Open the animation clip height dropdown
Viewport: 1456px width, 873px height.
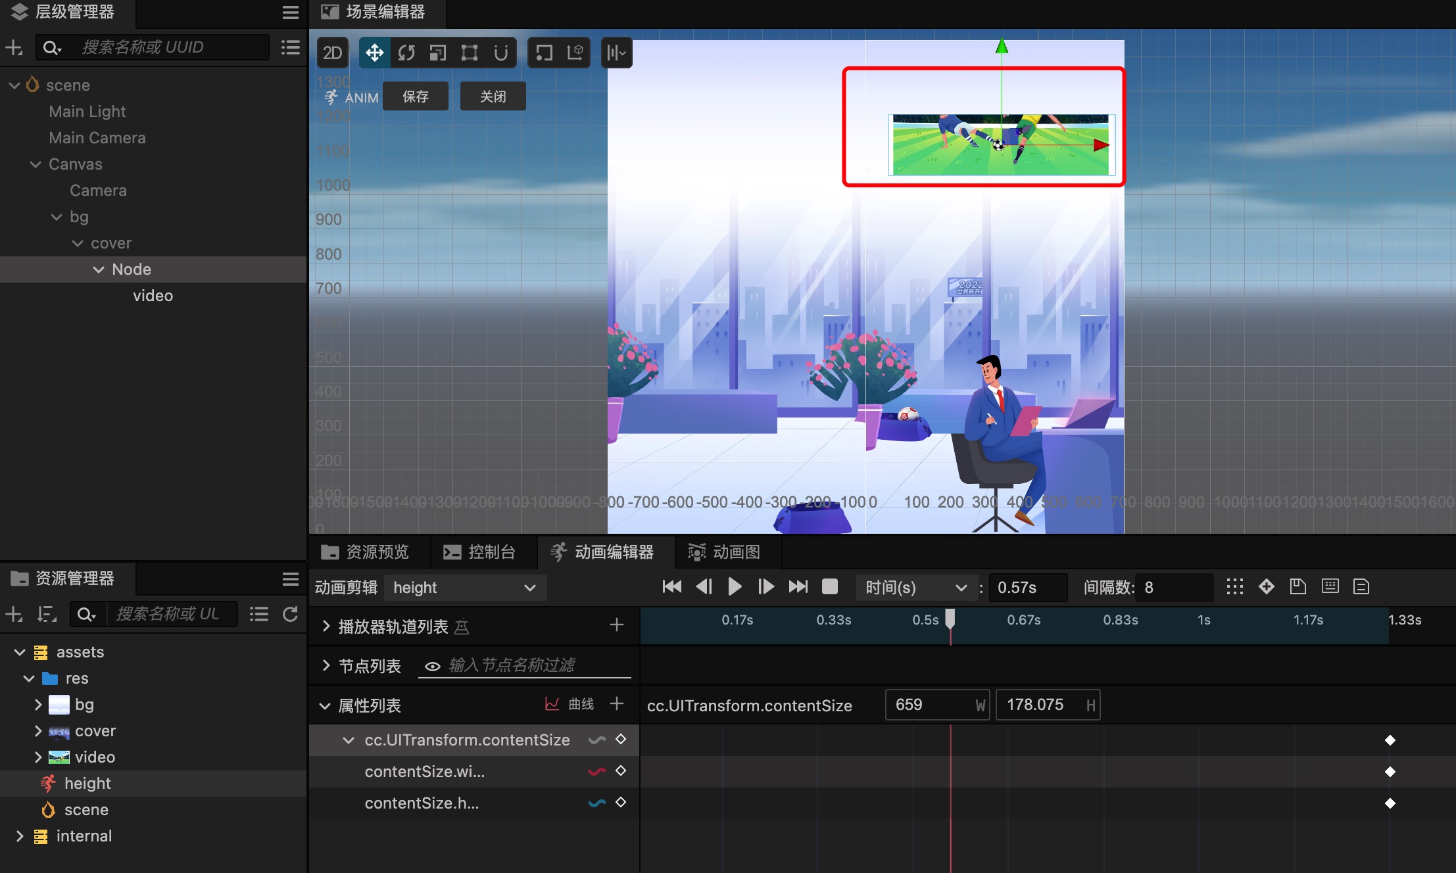point(465,587)
